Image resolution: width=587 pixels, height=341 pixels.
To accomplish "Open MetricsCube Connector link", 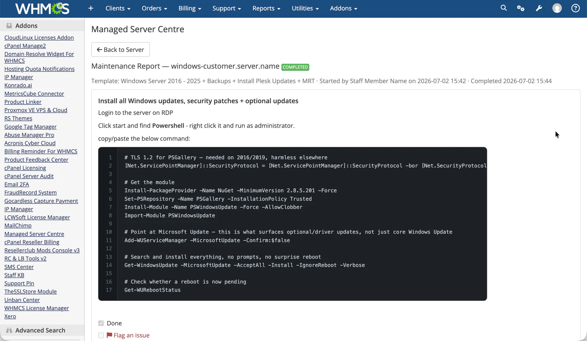I will tap(34, 93).
